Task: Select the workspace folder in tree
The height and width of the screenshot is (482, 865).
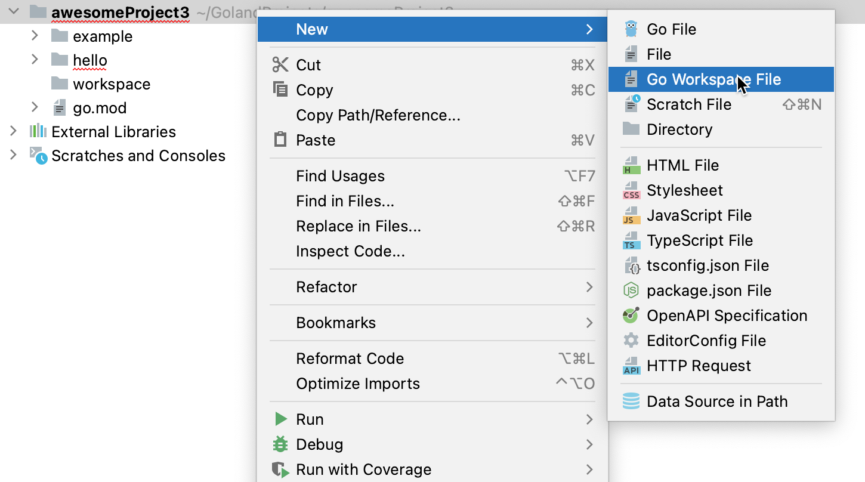Action: [112, 84]
